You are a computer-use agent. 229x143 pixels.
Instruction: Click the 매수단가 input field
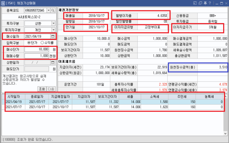pos(37,49)
